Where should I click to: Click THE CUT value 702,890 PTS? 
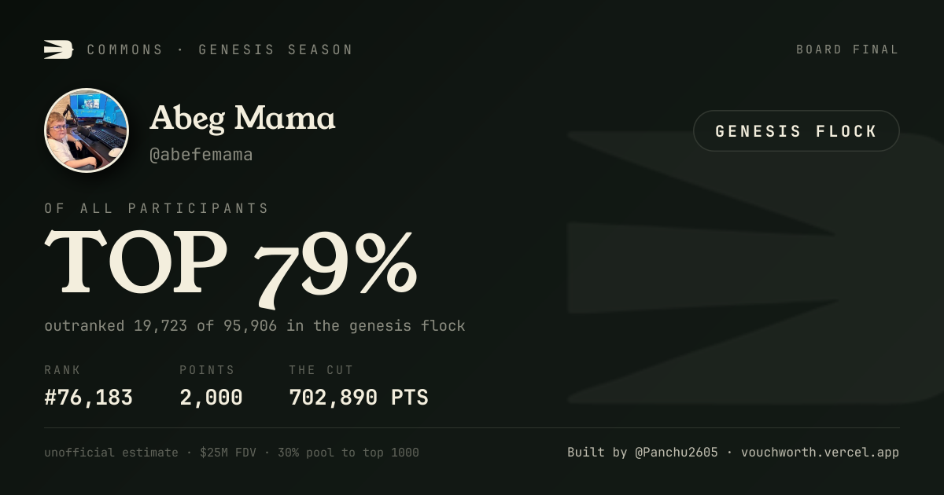click(x=359, y=398)
